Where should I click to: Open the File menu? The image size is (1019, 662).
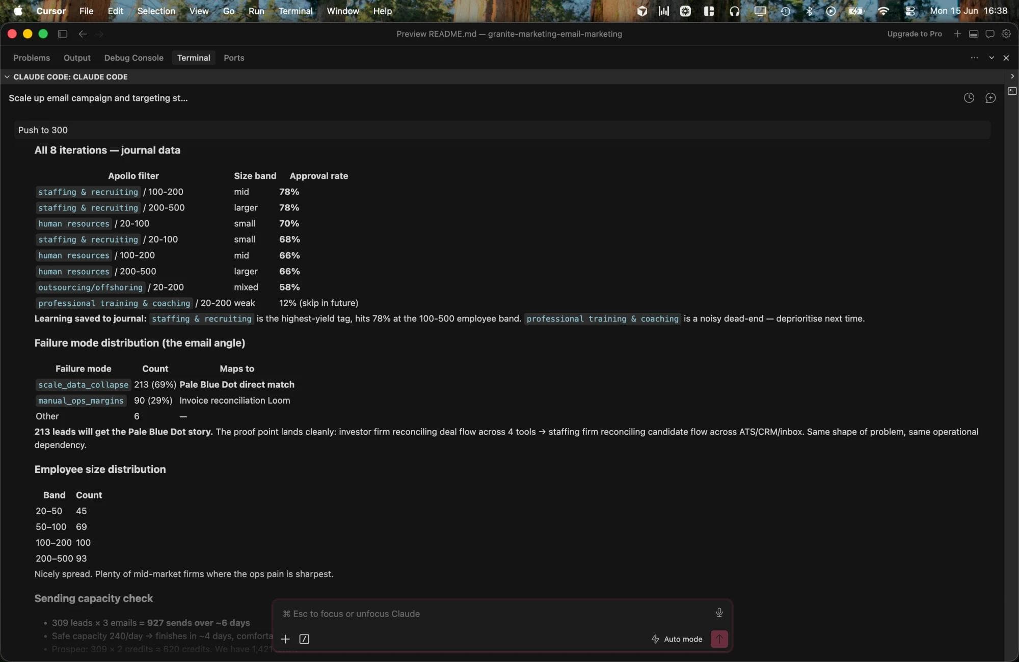(86, 11)
